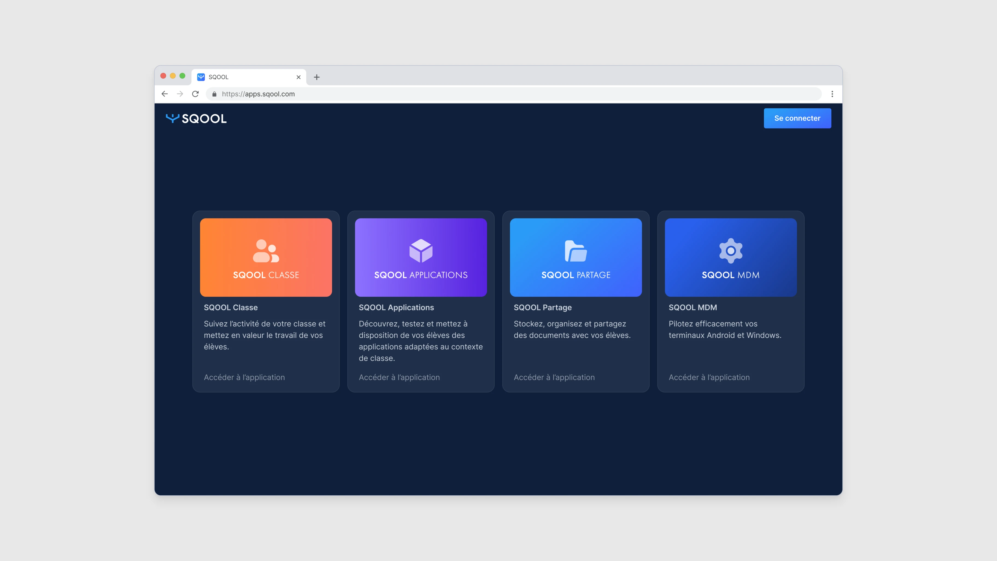Click the SQOOL favicon on the browser tab
This screenshot has width=997, height=561.
[201, 77]
